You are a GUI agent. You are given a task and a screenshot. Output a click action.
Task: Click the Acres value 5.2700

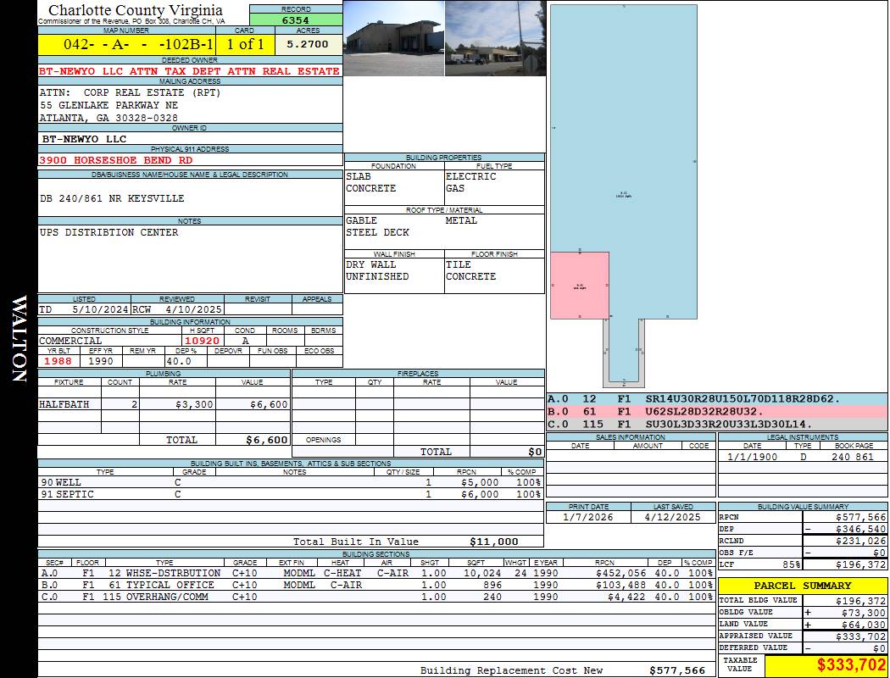(x=308, y=44)
